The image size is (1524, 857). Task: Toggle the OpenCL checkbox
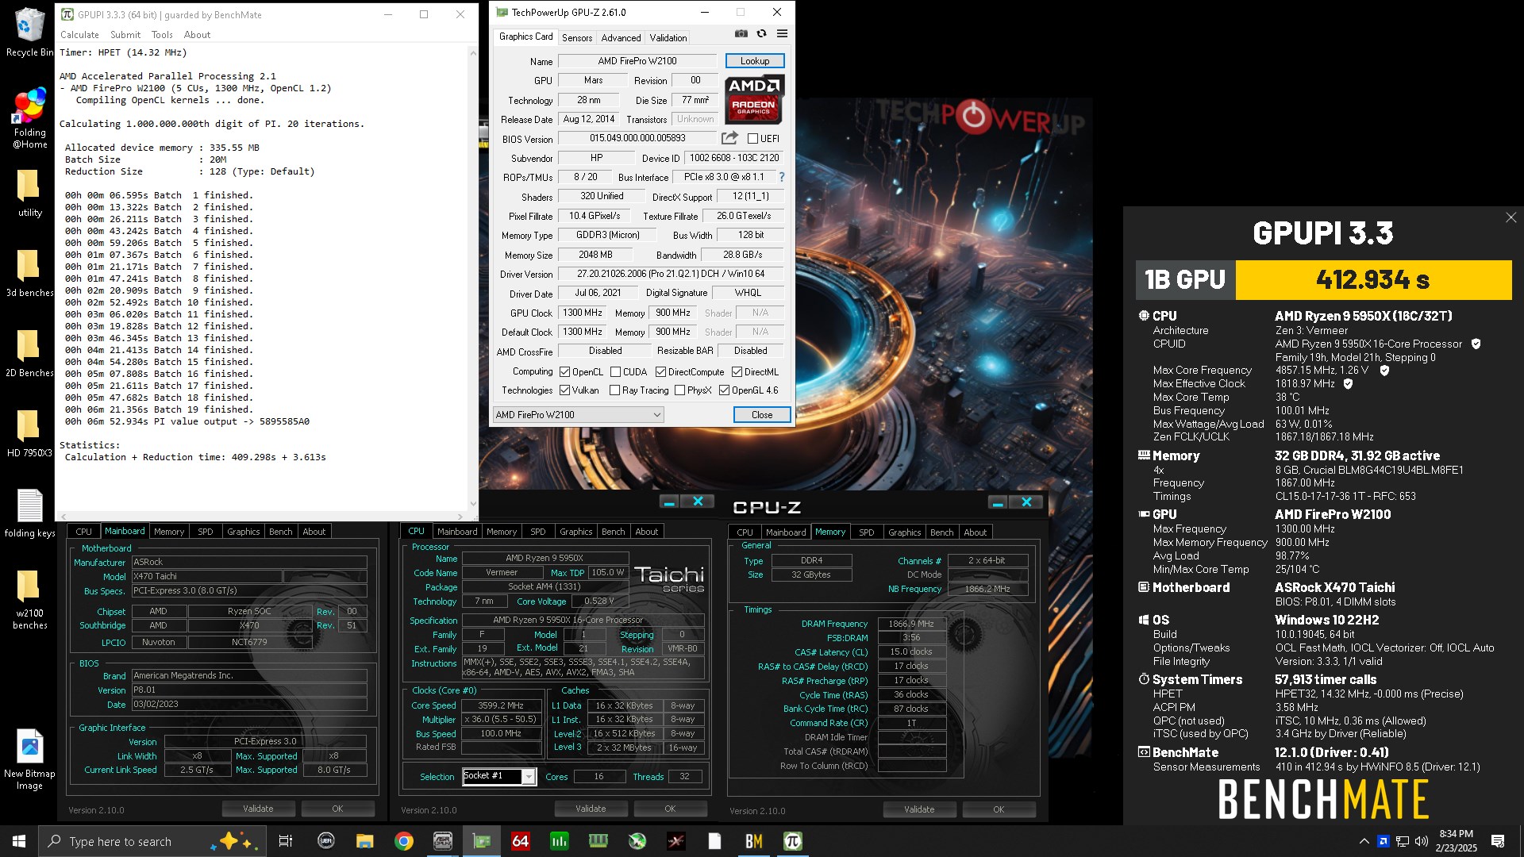[x=564, y=371]
